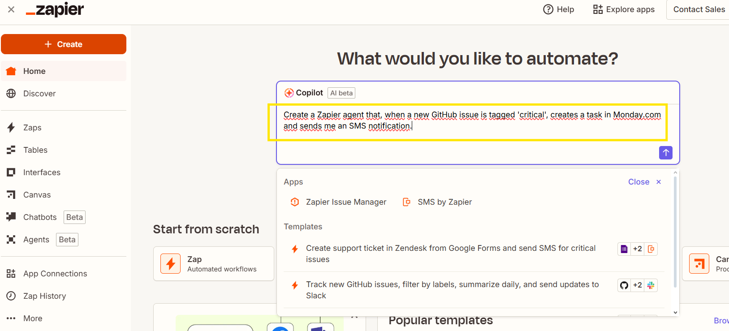Viewport: 729px width, 331px height.
Task: Select the SMS by Zapier app suggestion
Action: tap(437, 202)
